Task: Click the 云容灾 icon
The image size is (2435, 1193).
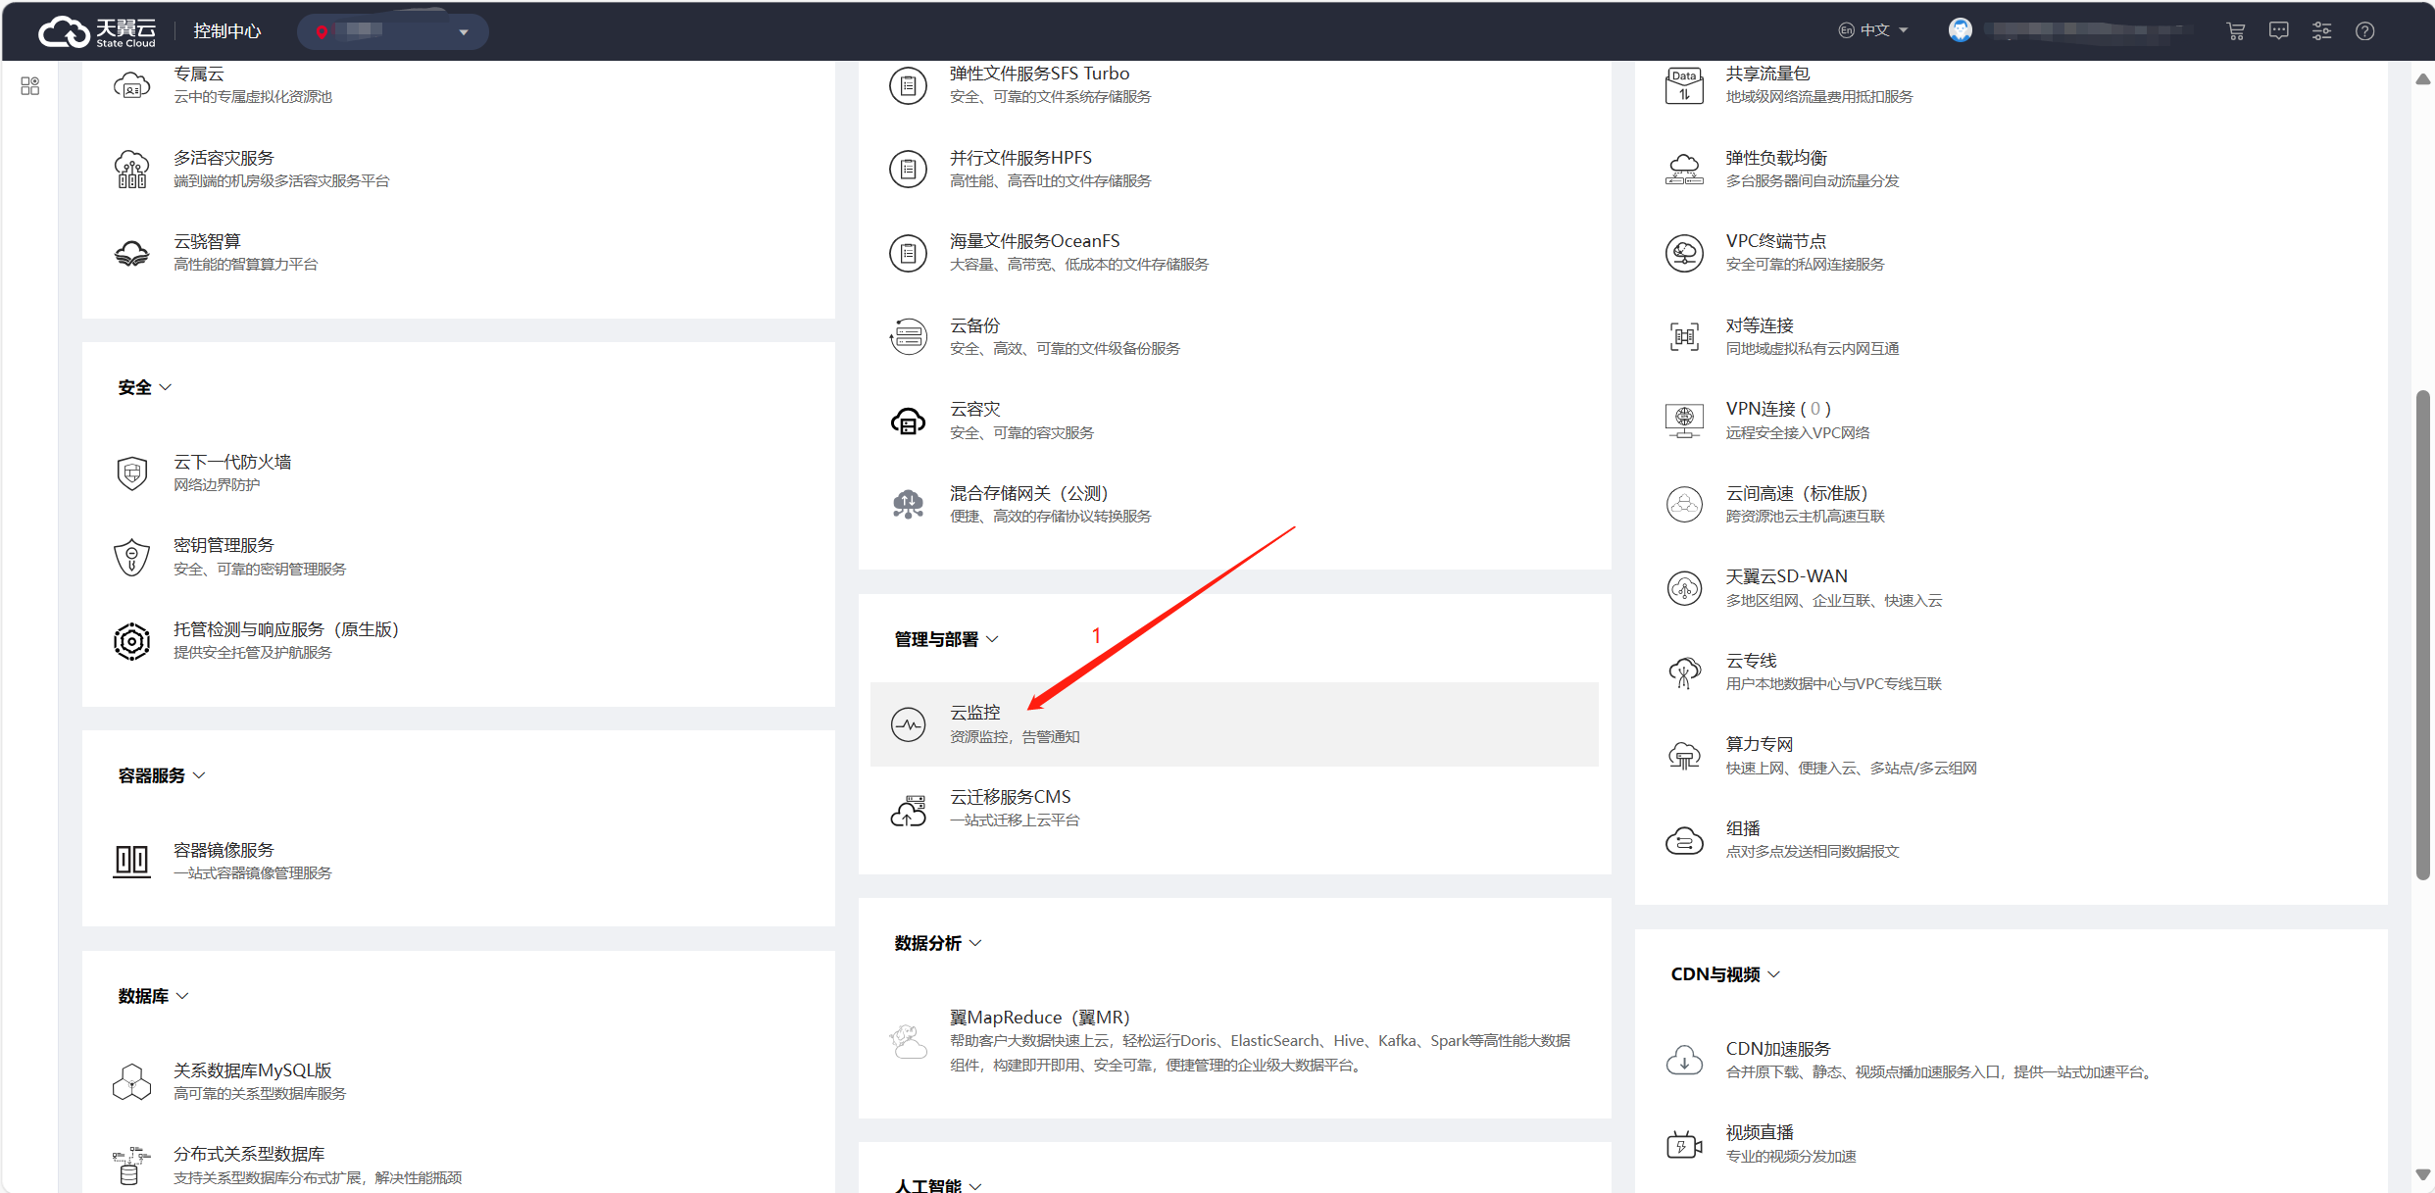Action: [x=909, y=421]
